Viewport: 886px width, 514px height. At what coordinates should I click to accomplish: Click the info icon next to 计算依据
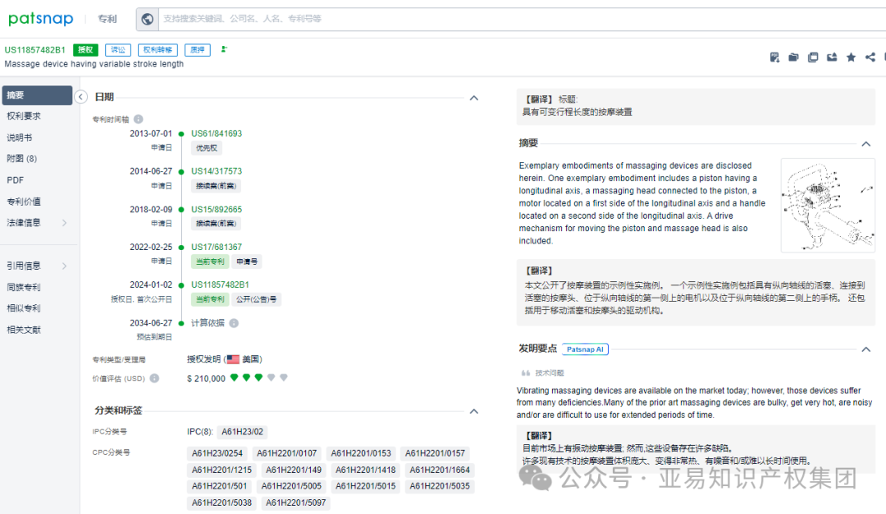[235, 321]
